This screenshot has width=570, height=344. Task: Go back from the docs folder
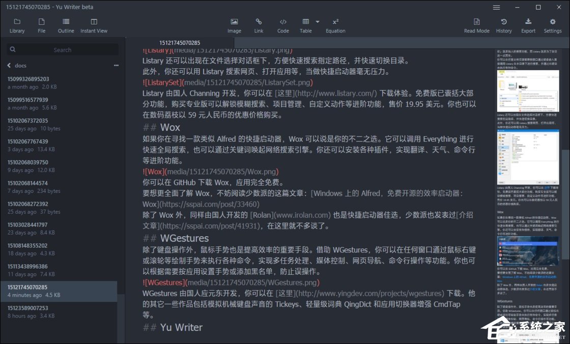tap(9, 66)
